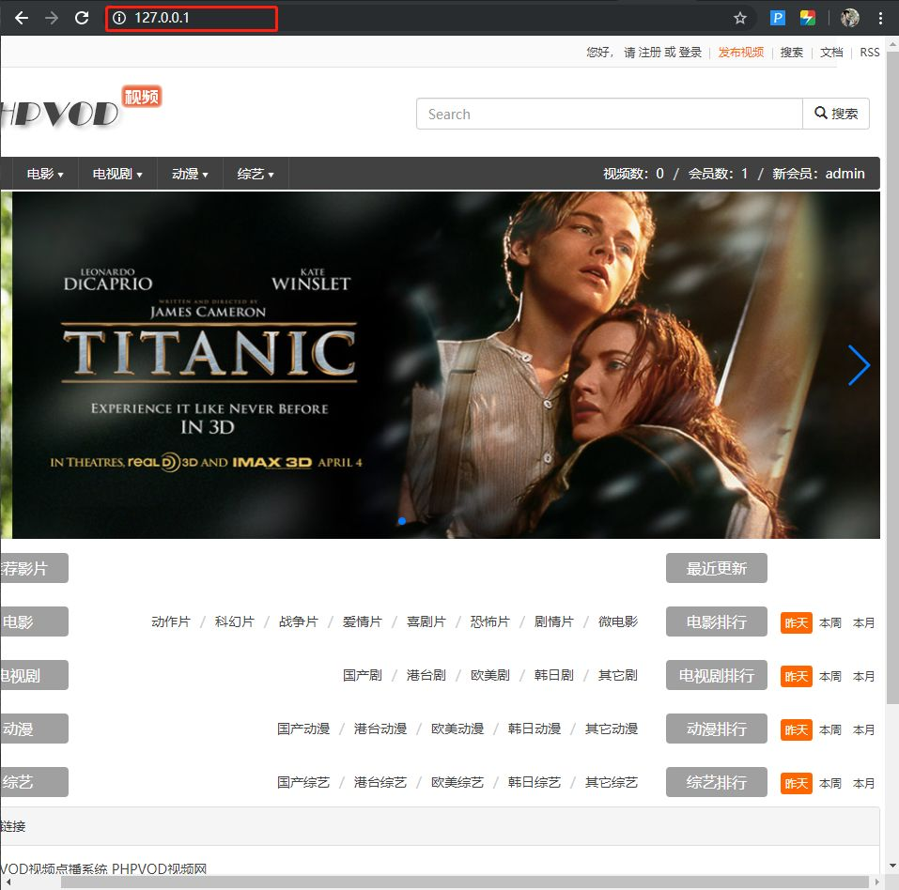This screenshot has height=890, width=899.
Task: Open the 恐怖片 category link
Action: point(490,621)
